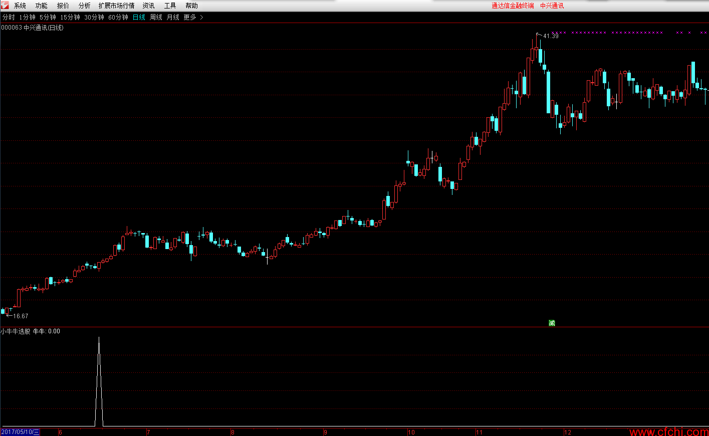Click the 2017/05/10/三 date box

click(20, 432)
